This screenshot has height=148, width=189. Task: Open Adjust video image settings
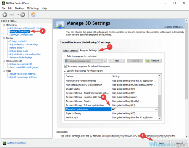coord(23,77)
